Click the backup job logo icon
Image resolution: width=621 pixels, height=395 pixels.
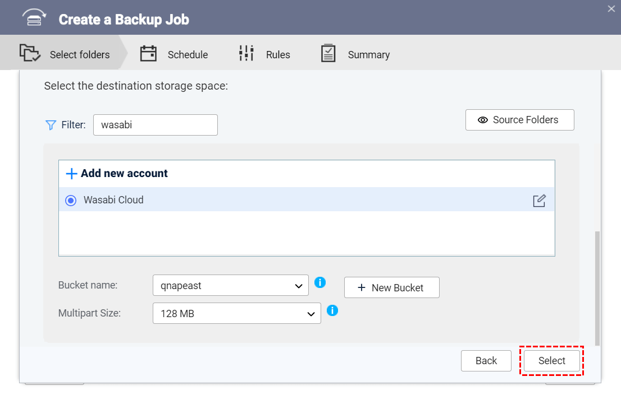[35, 18]
